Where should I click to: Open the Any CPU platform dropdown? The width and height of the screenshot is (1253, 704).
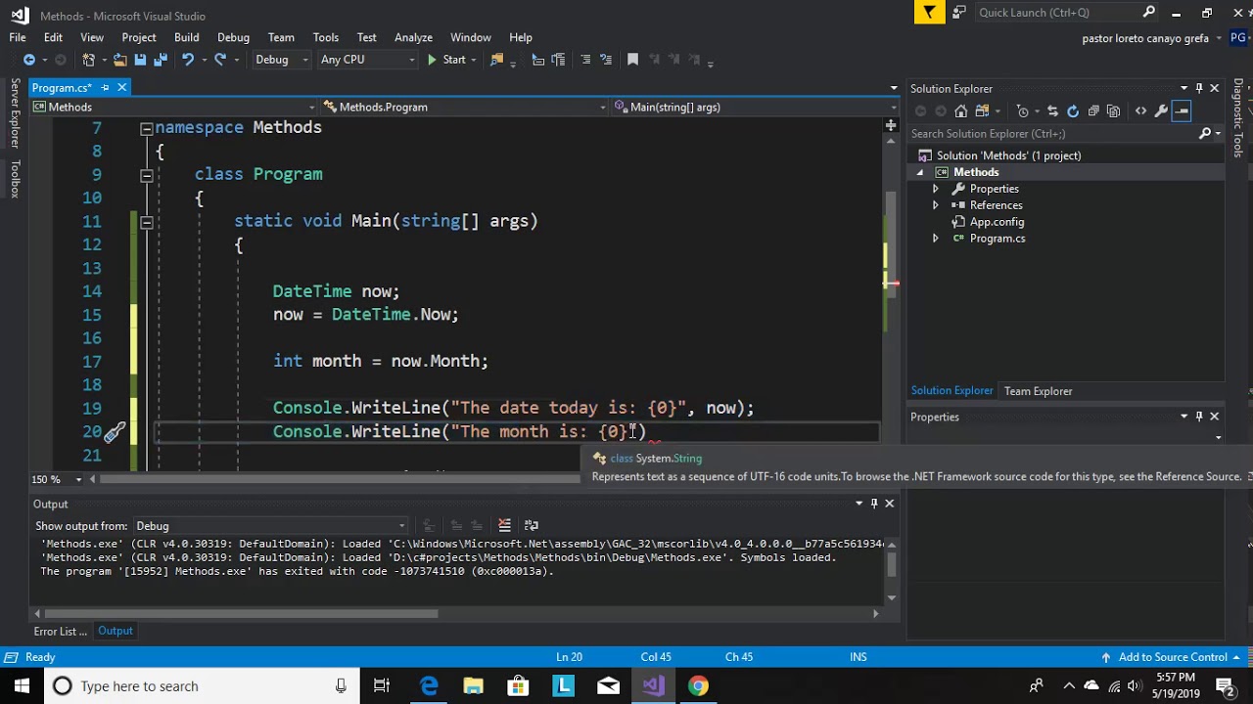coord(367,60)
